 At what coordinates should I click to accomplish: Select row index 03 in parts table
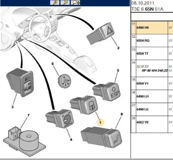(x=134, y=49)
